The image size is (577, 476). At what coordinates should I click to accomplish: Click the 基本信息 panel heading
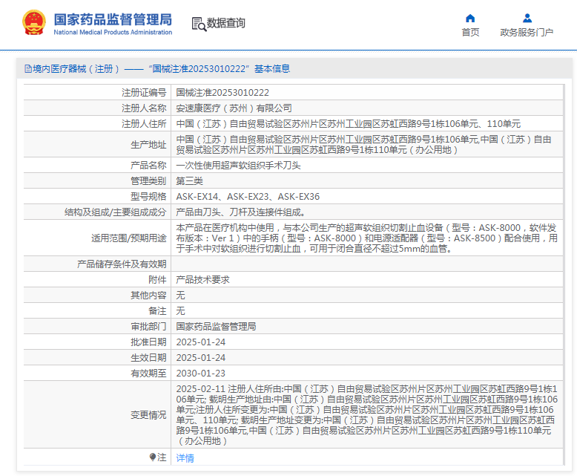(x=157, y=69)
